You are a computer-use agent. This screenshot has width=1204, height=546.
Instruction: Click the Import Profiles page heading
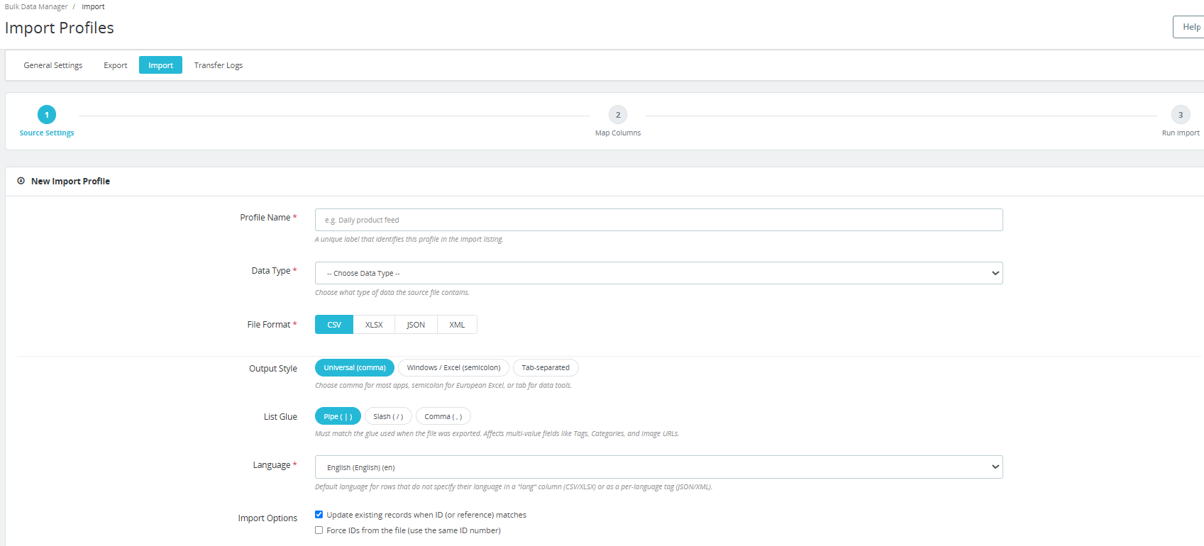(x=60, y=28)
